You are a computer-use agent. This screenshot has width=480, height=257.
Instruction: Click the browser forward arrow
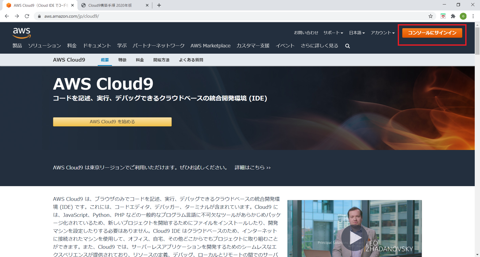17,16
